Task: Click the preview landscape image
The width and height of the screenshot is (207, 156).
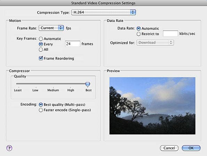Action: coord(152,106)
